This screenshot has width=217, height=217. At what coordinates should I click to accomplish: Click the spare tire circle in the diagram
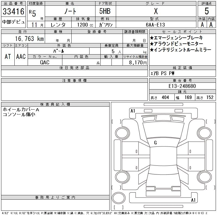tap(119, 198)
